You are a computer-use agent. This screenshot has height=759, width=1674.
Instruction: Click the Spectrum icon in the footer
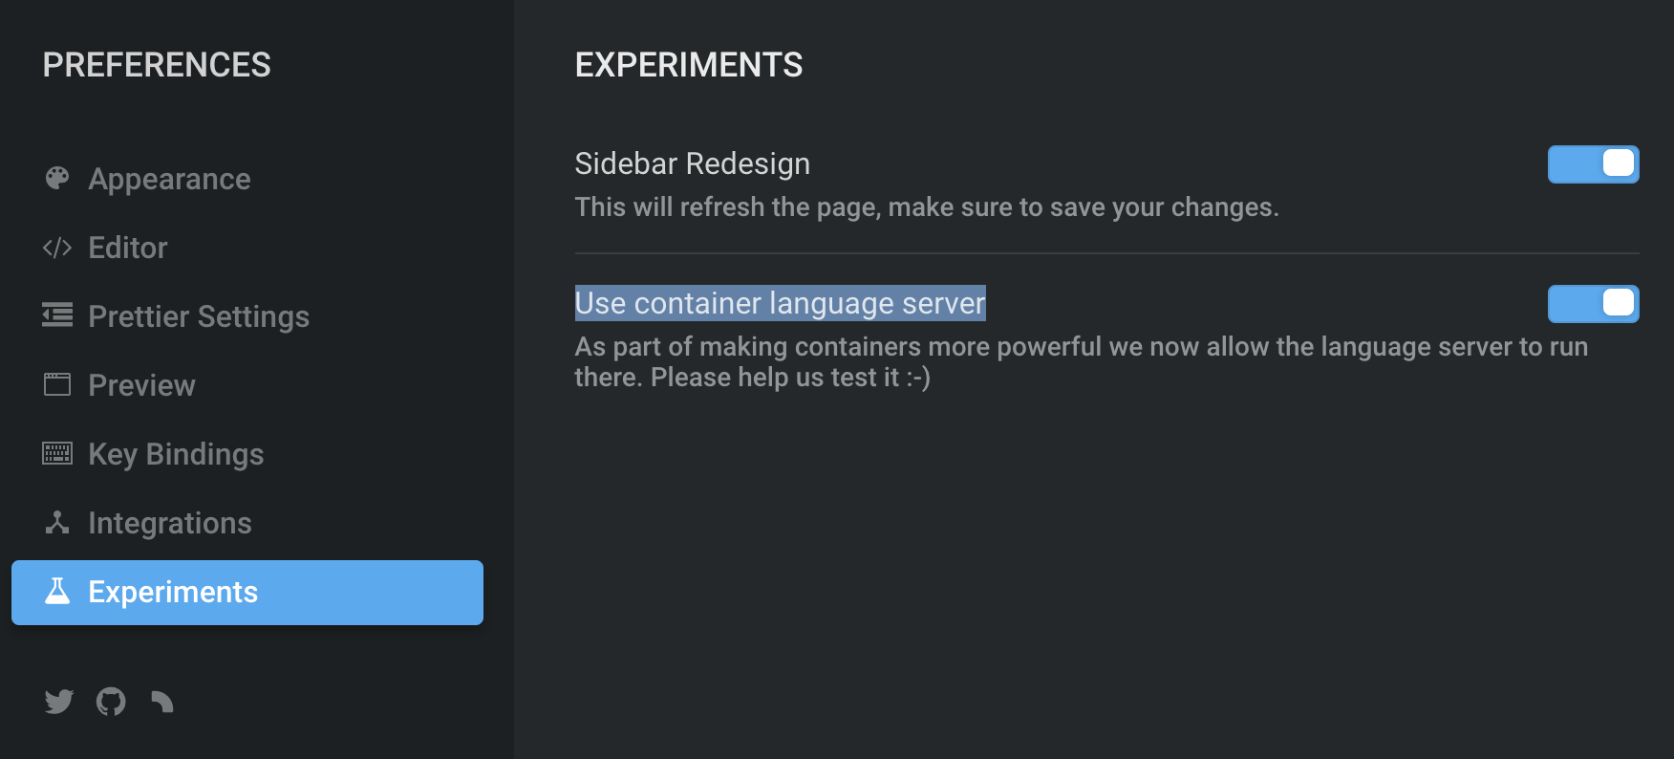(x=161, y=703)
